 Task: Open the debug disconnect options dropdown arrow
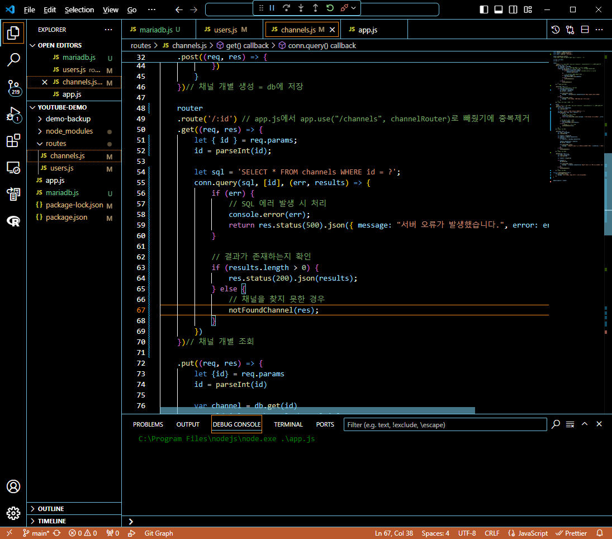tap(354, 8)
